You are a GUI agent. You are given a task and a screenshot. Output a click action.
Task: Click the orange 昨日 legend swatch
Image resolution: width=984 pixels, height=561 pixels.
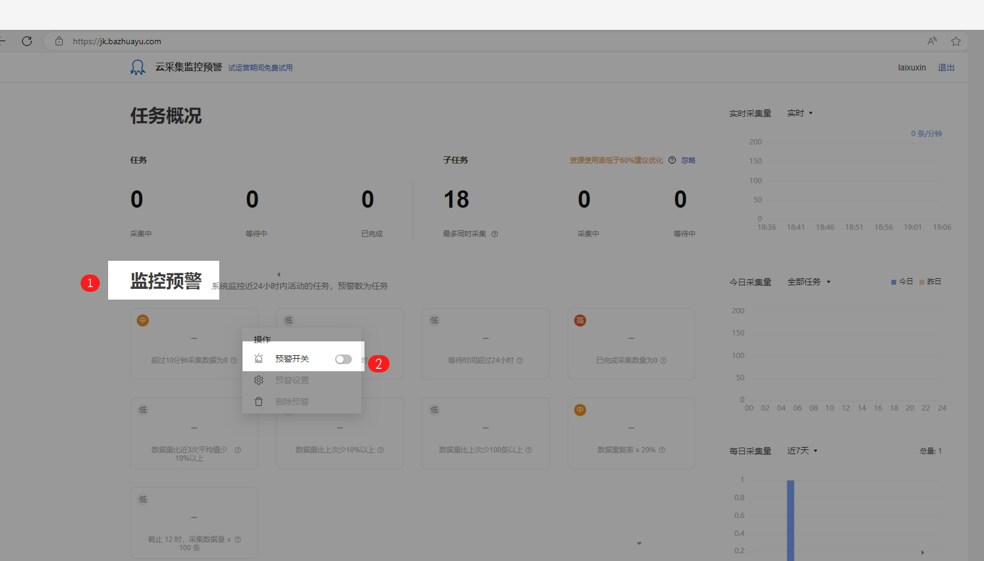coord(922,282)
